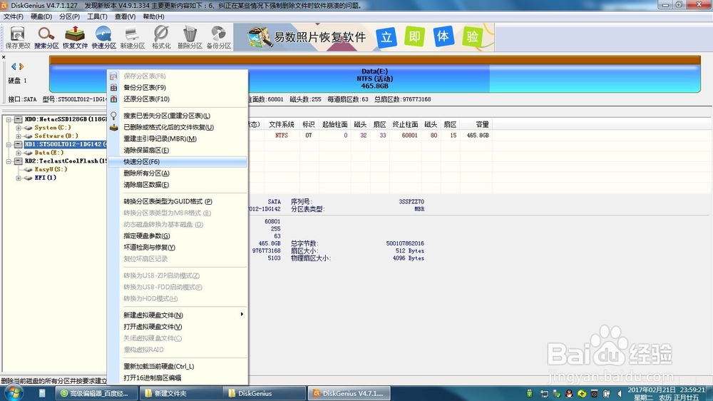
Task: Choose 备份分区表(F9) from context menu
Action: [178, 87]
